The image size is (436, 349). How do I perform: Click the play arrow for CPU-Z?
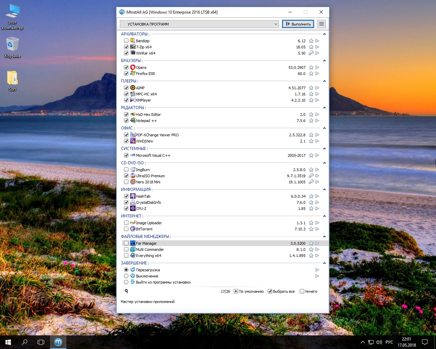click(x=317, y=209)
